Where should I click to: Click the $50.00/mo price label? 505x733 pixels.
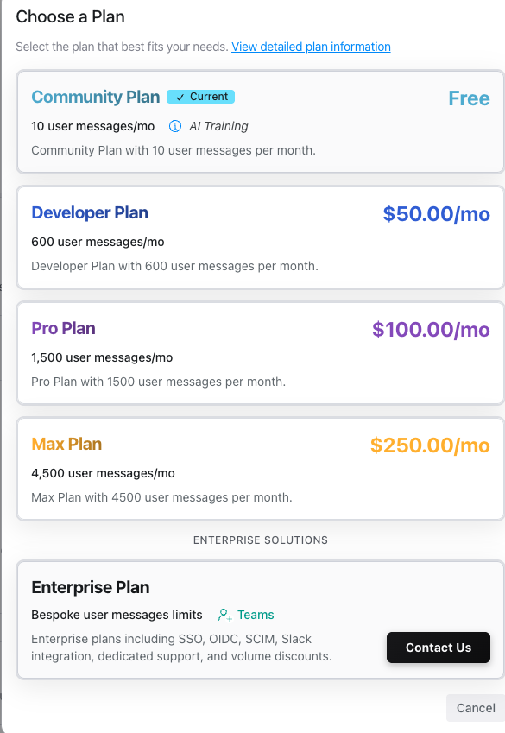(x=436, y=214)
